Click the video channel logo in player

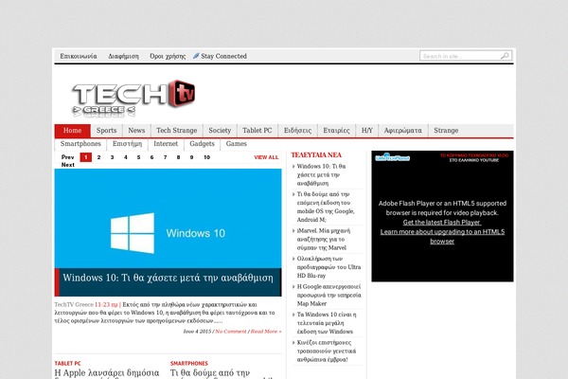392,157
